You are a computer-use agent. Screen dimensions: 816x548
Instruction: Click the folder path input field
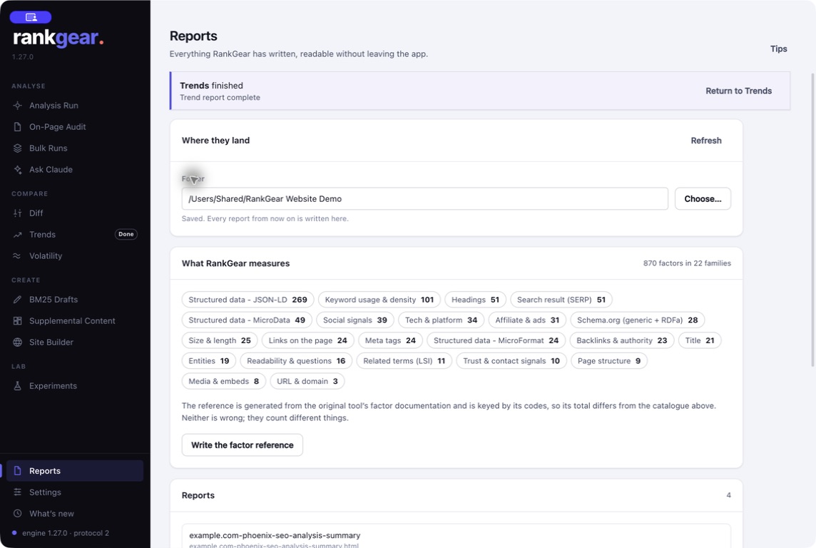tap(424, 199)
